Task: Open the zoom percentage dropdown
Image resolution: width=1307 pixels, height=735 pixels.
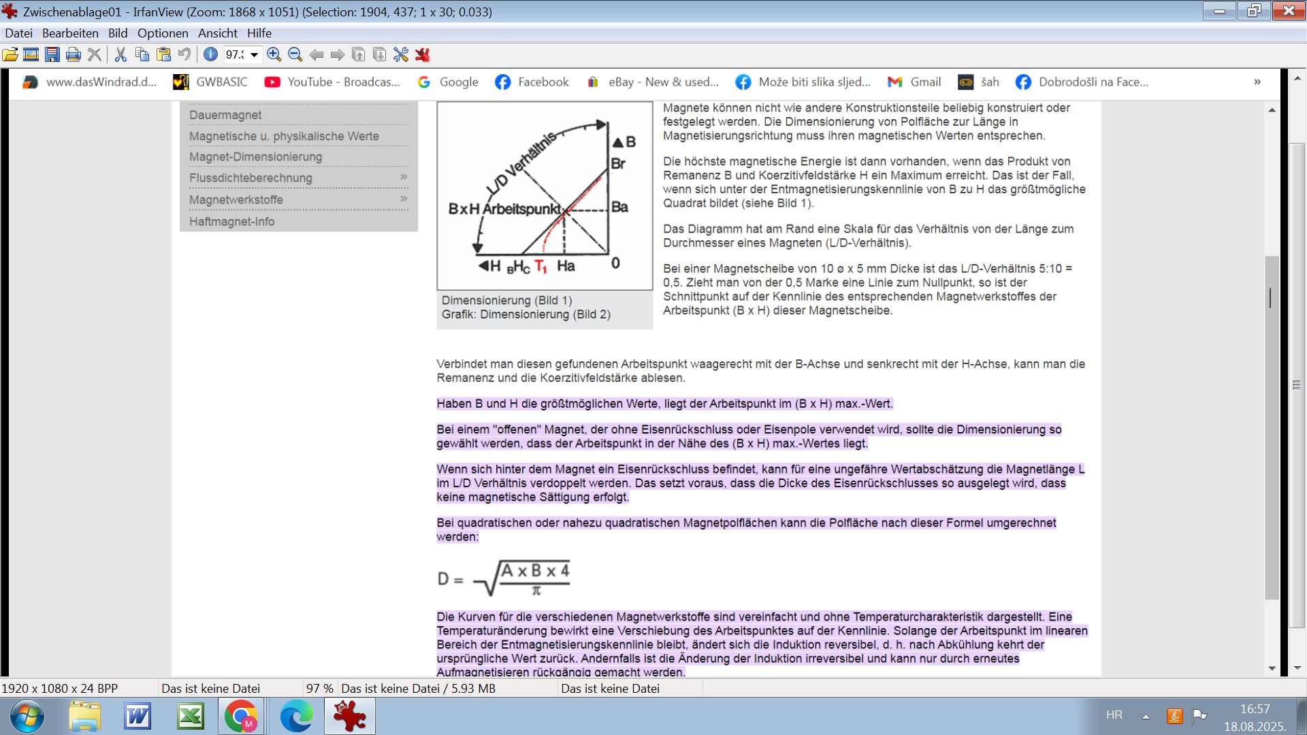Action: click(x=254, y=55)
